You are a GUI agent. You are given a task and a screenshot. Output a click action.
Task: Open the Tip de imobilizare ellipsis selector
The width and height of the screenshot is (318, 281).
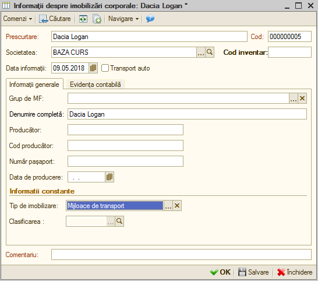point(168,206)
